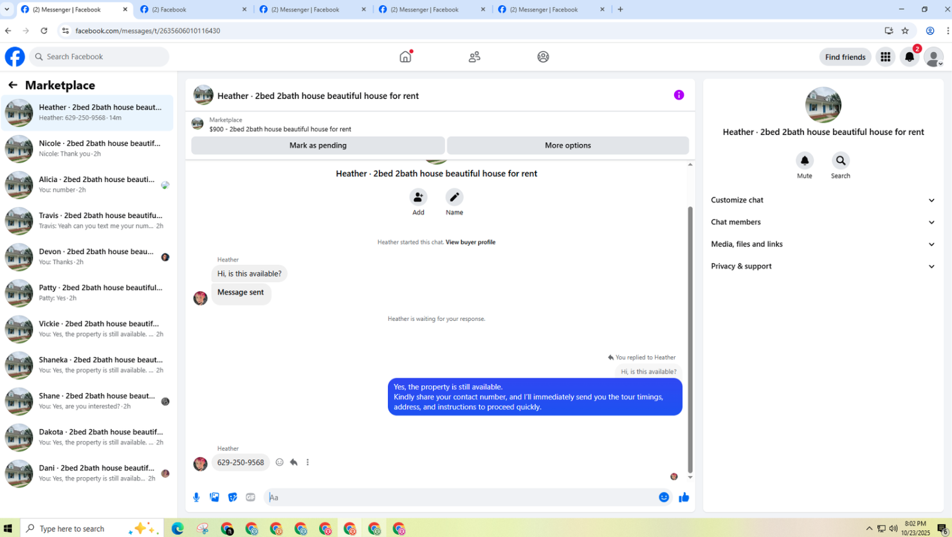
Task: Click the Facebook logo icon
Action: click(15, 57)
